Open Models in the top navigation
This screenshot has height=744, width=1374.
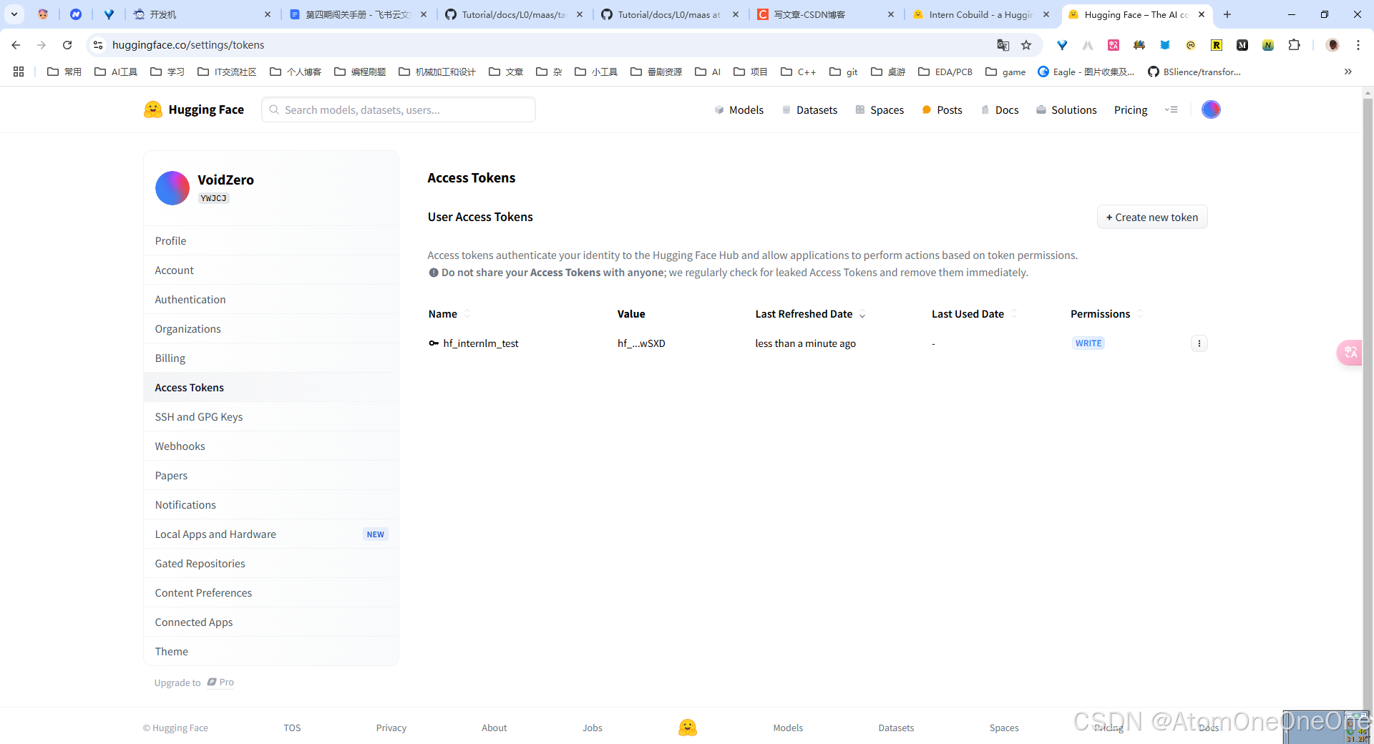[739, 109]
